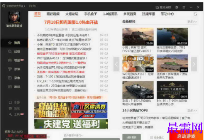This screenshot has height=140, width=210.
Task: Open video thumbnail with duration 01:27:39
Action: pyautogui.click(x=173, y=37)
